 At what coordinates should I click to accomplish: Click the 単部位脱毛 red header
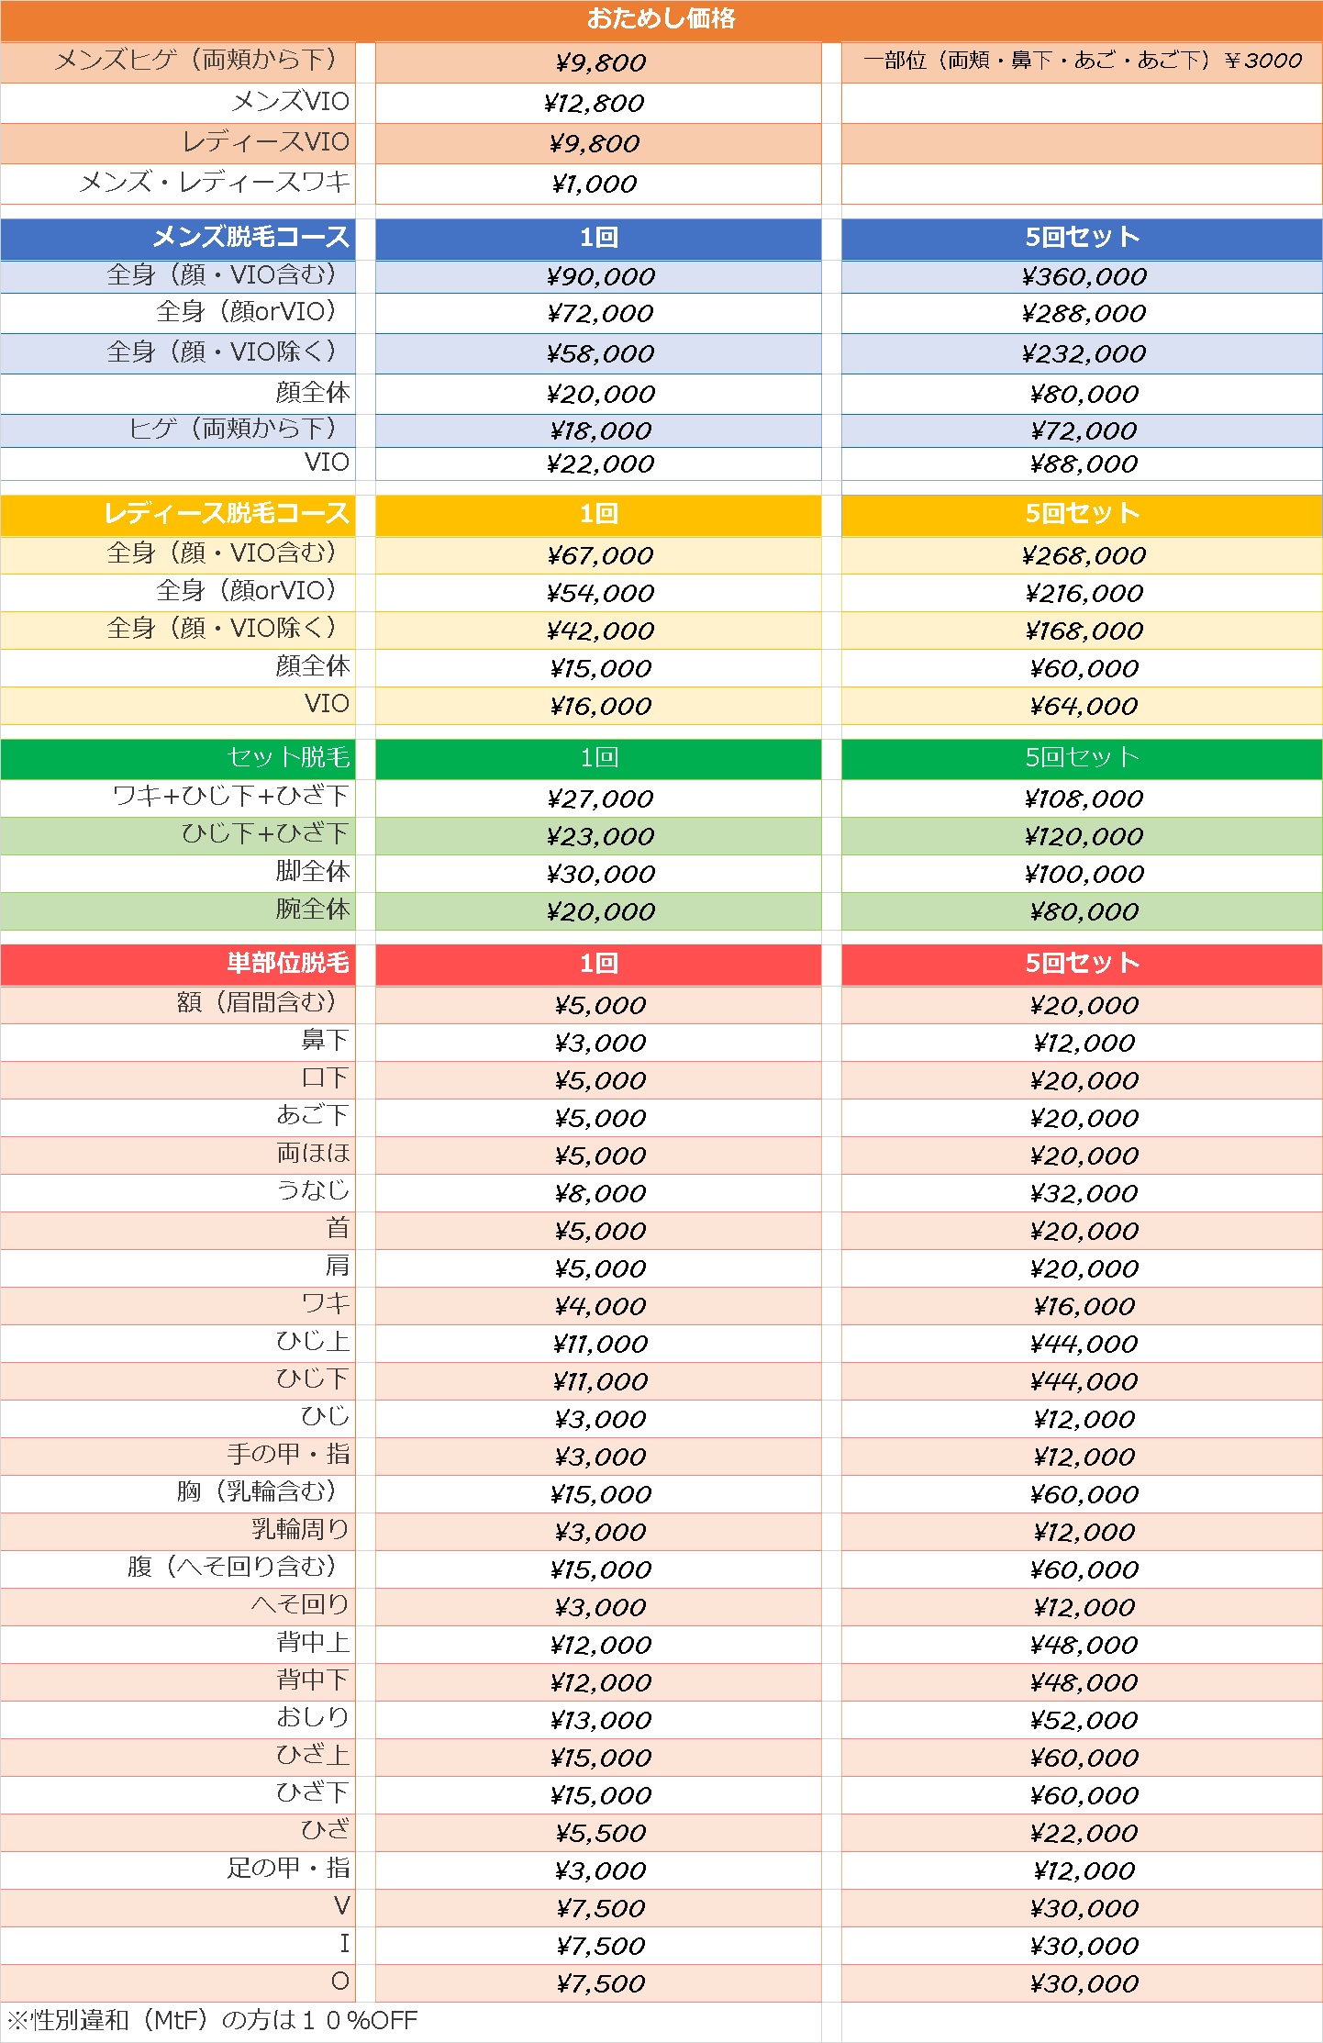click(x=288, y=964)
